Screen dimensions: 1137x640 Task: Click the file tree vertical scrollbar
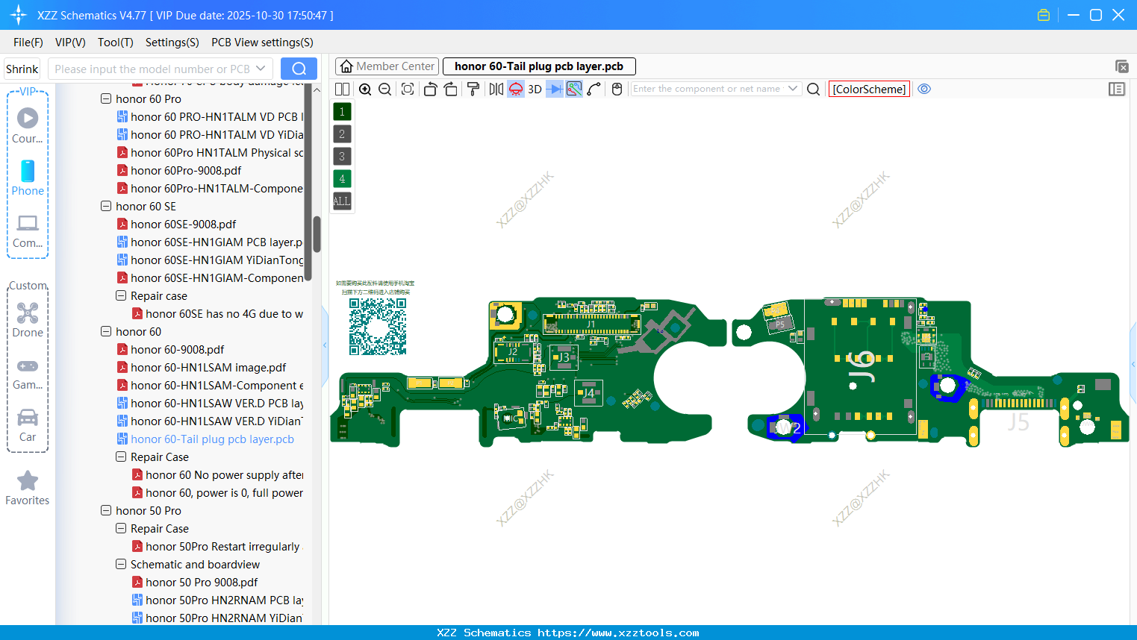(x=317, y=234)
